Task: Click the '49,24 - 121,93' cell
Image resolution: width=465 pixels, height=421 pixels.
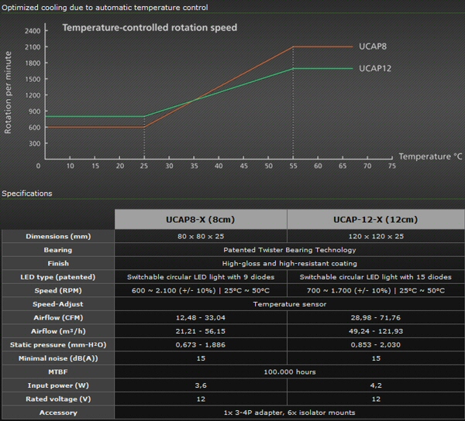Action: pyautogui.click(x=376, y=331)
